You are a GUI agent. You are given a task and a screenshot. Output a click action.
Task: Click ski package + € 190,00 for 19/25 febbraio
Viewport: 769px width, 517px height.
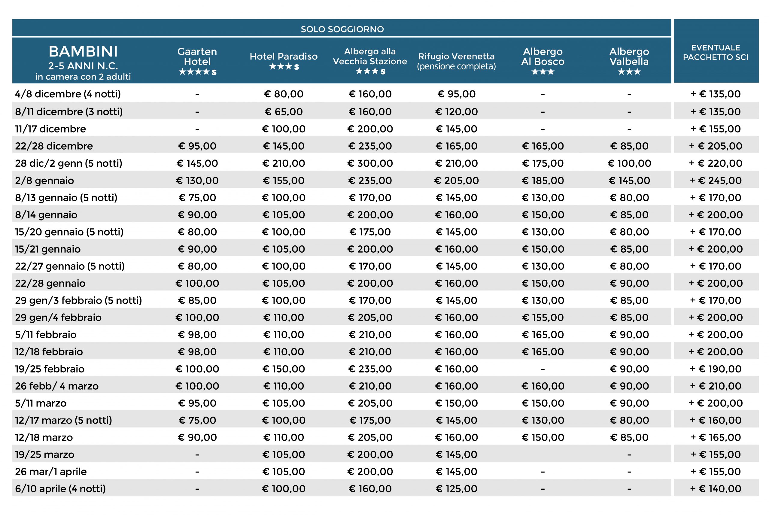(716, 369)
